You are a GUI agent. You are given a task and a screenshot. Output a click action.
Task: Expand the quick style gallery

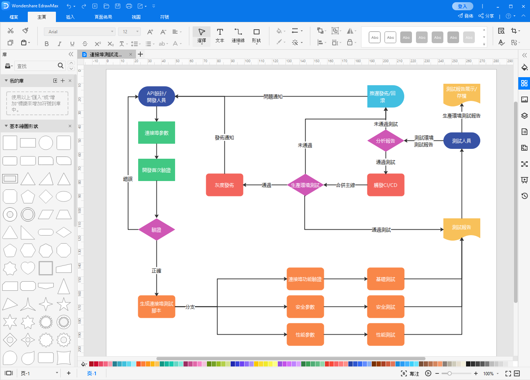[484, 44]
